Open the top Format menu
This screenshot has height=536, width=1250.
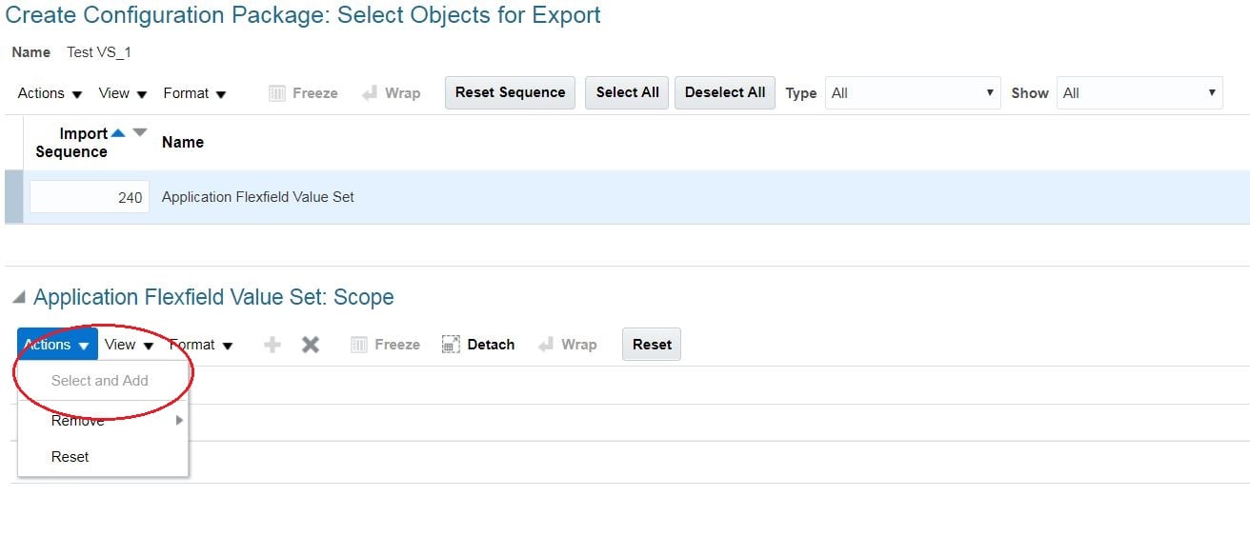pyautogui.click(x=194, y=93)
